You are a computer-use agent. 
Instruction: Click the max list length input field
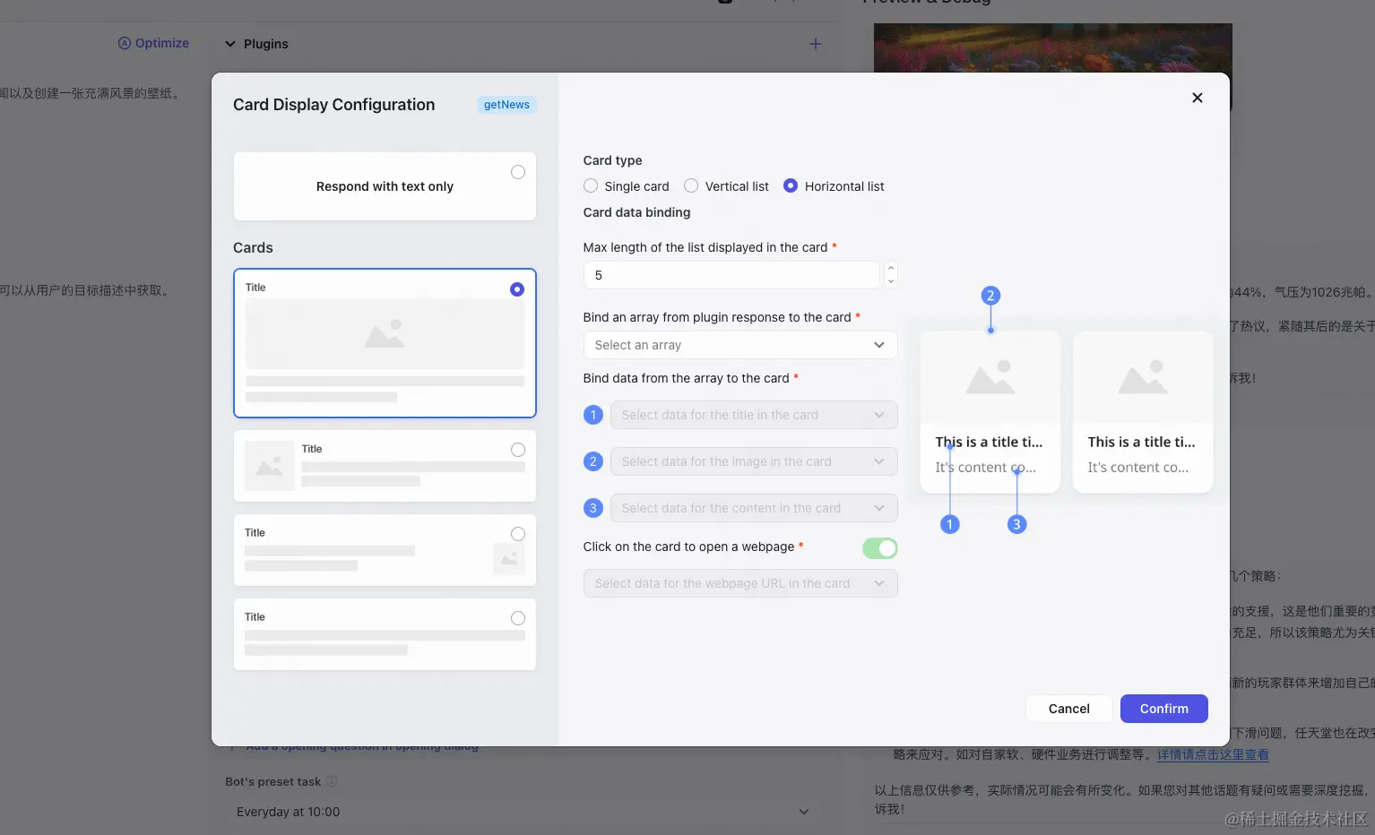731,275
